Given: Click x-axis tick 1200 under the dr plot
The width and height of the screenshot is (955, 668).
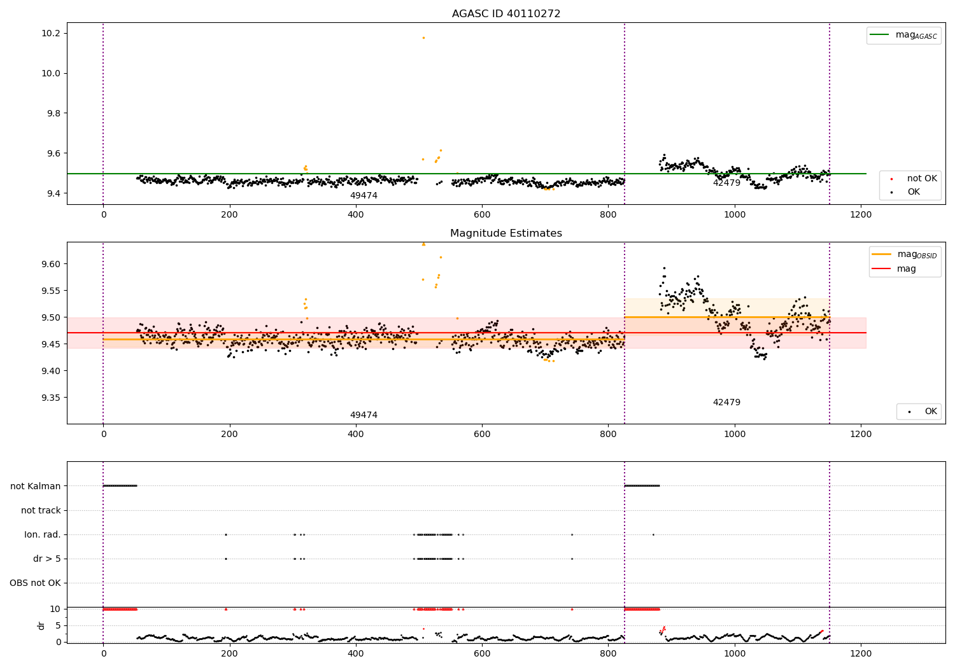Looking at the screenshot, I should pos(861,653).
